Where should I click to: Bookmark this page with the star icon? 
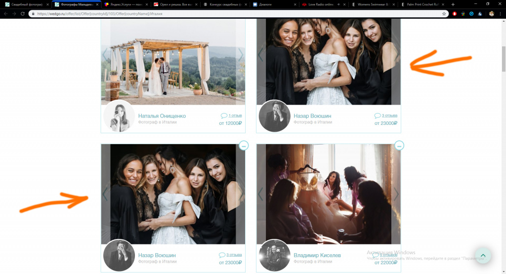(x=444, y=14)
